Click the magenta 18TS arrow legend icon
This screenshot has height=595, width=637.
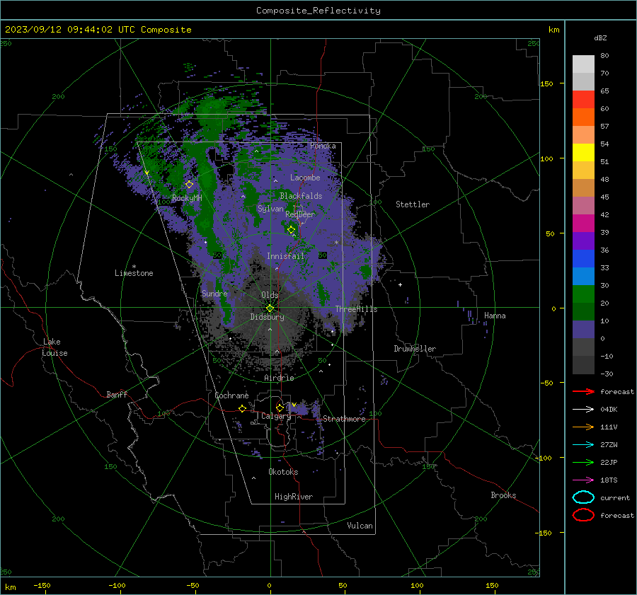583,480
